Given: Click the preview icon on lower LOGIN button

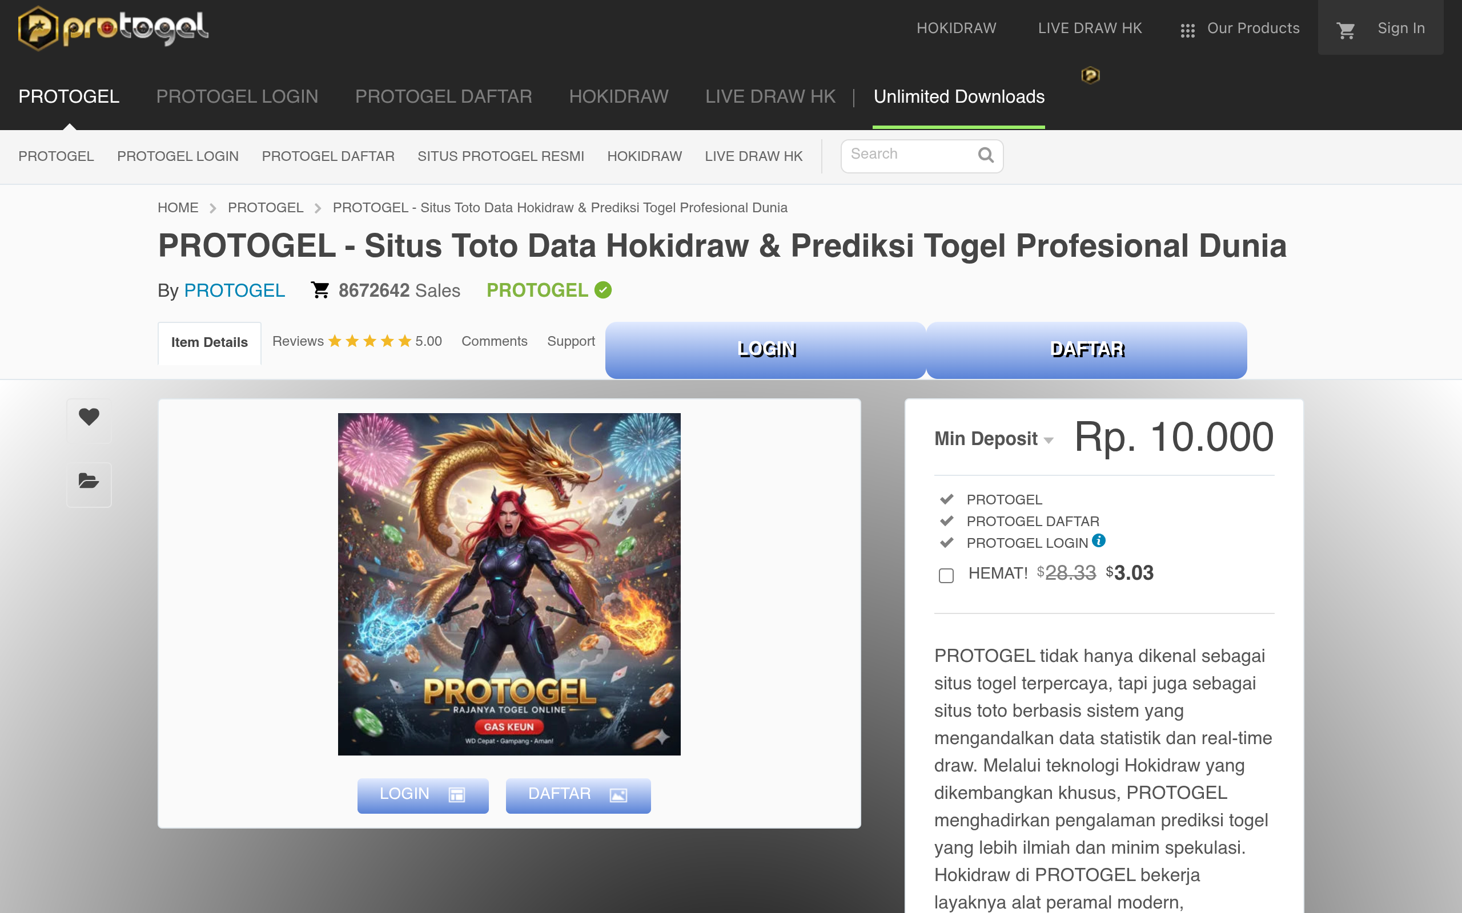Looking at the screenshot, I should [457, 795].
